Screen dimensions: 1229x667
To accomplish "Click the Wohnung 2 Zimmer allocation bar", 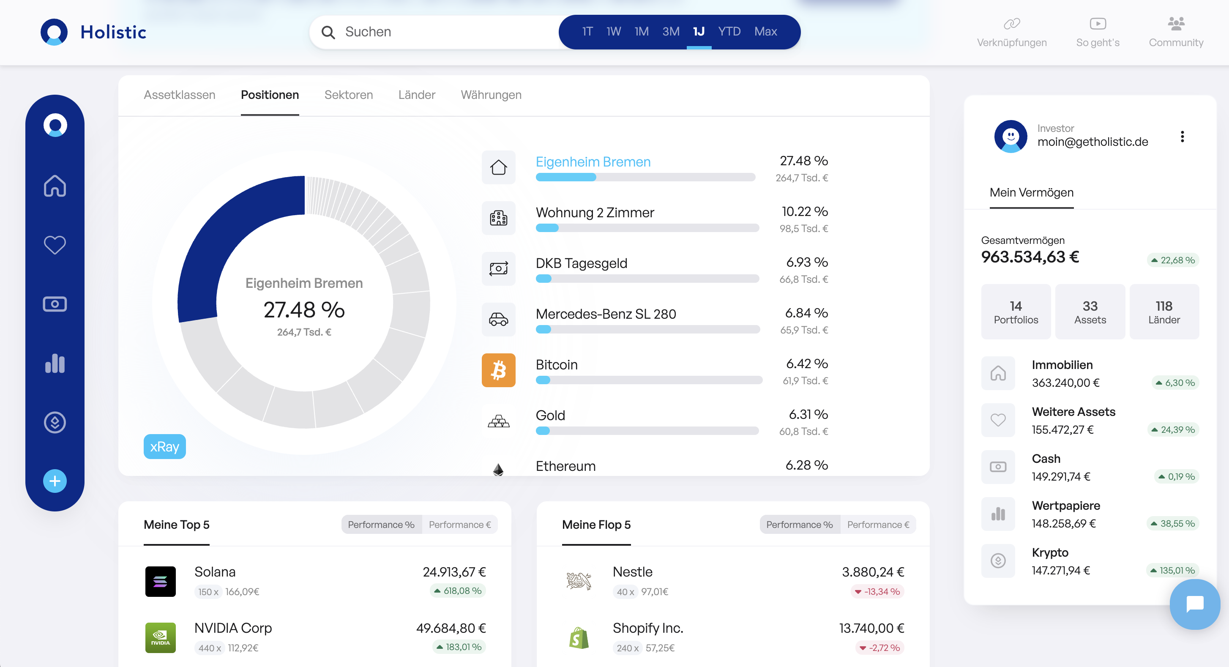I will click(x=647, y=228).
